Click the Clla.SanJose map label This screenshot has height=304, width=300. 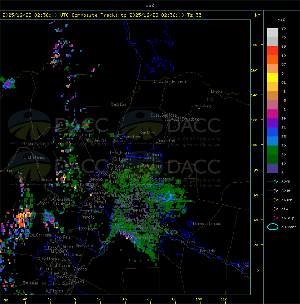(164, 115)
